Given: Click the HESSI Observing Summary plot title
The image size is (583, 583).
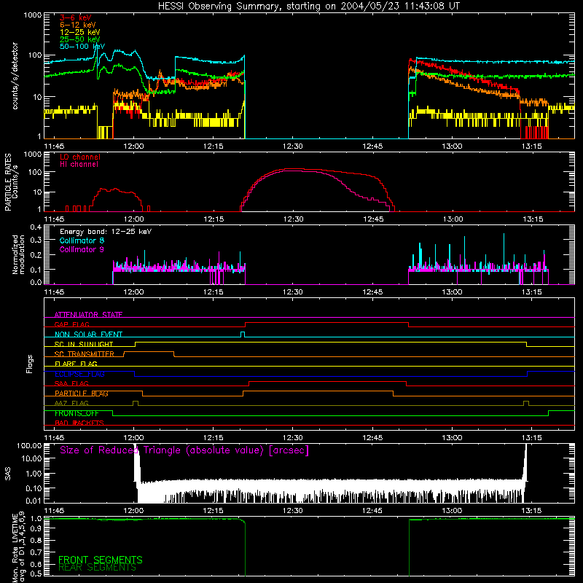Looking at the screenshot, I should (309, 7).
